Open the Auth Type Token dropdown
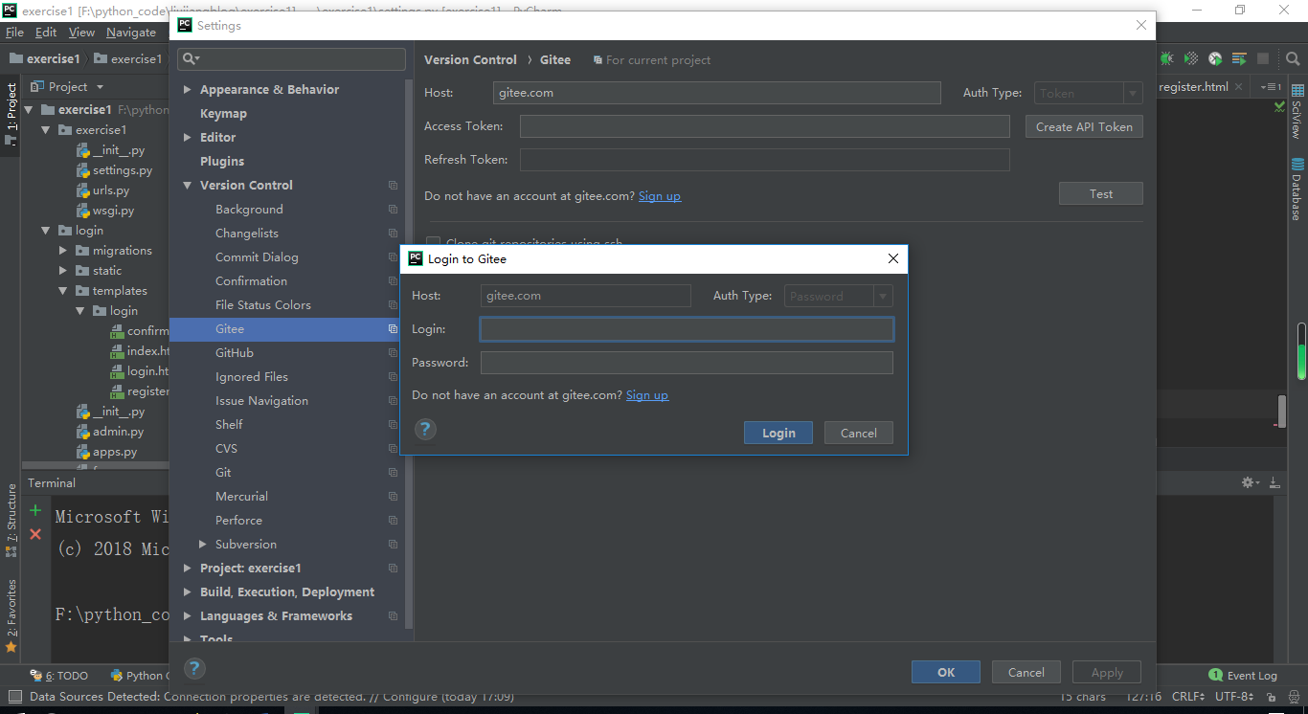Viewport: 1308px width, 714px height. tap(1089, 94)
